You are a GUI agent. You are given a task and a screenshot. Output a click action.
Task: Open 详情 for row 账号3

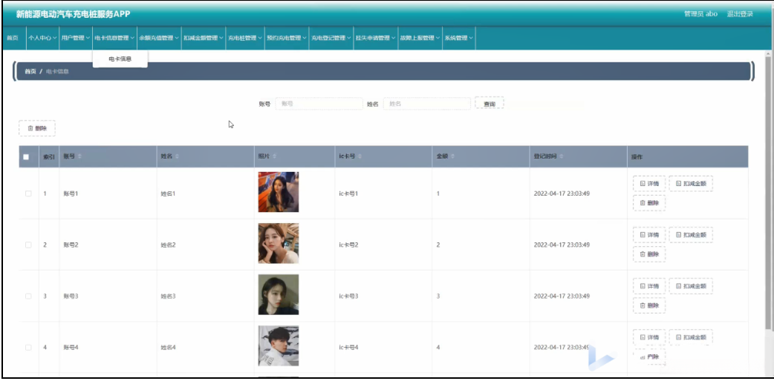pos(649,286)
